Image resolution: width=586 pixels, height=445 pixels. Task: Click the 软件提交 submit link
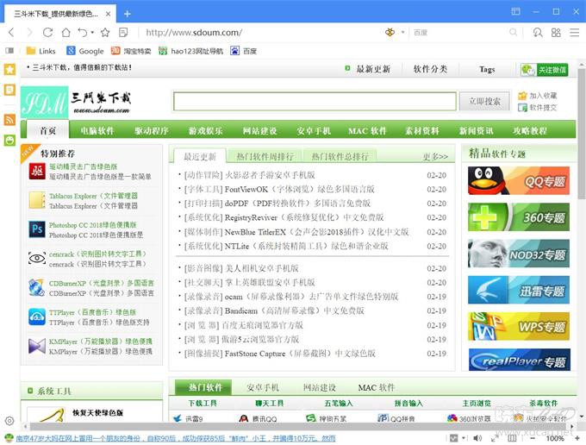(x=538, y=108)
